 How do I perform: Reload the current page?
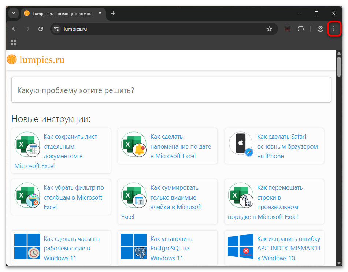41,29
